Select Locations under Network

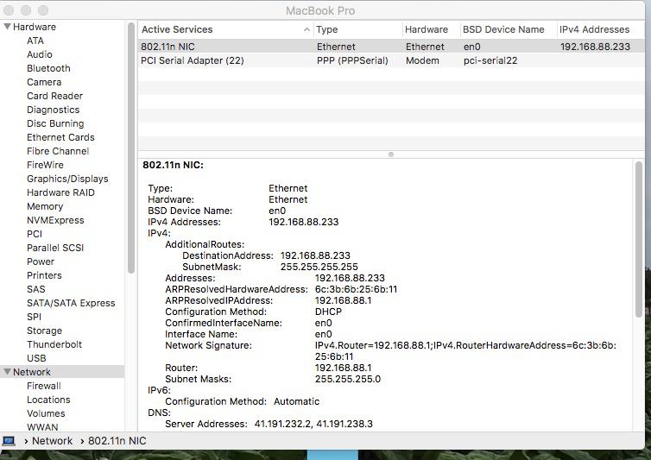[x=48, y=400]
